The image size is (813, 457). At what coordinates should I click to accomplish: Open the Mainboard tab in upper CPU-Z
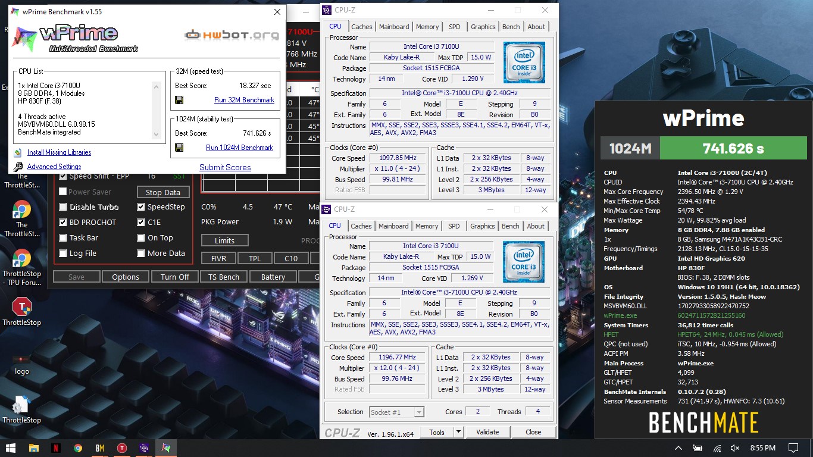[394, 27]
